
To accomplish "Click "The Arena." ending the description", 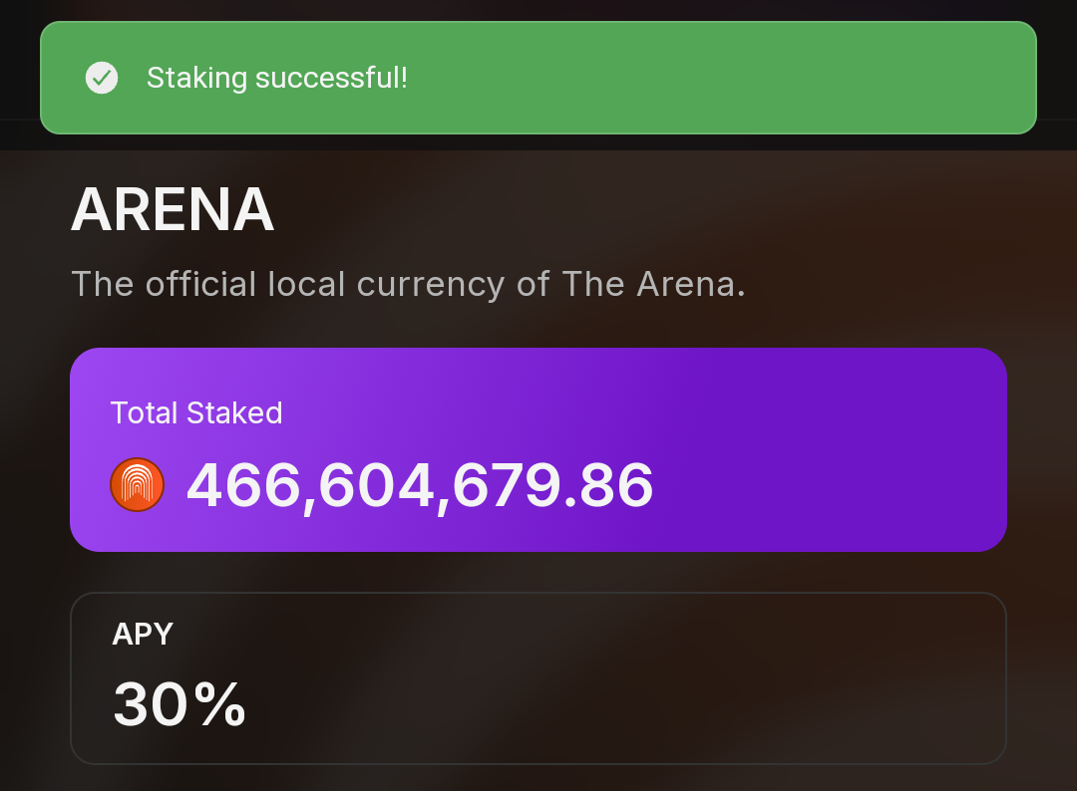I will [x=653, y=284].
